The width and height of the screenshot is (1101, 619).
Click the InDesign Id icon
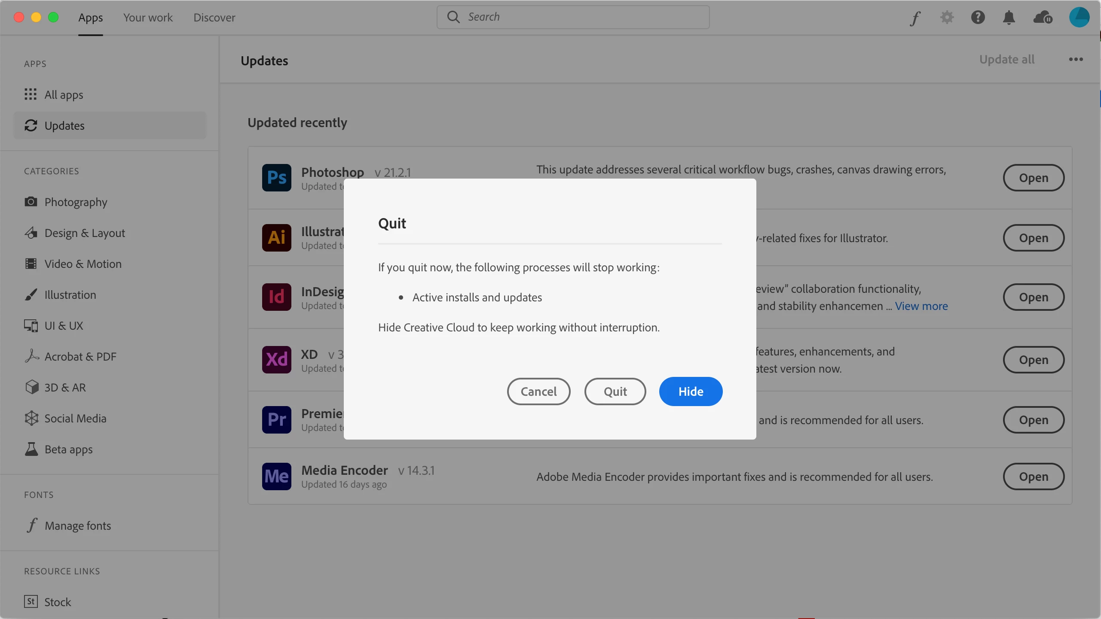277,297
